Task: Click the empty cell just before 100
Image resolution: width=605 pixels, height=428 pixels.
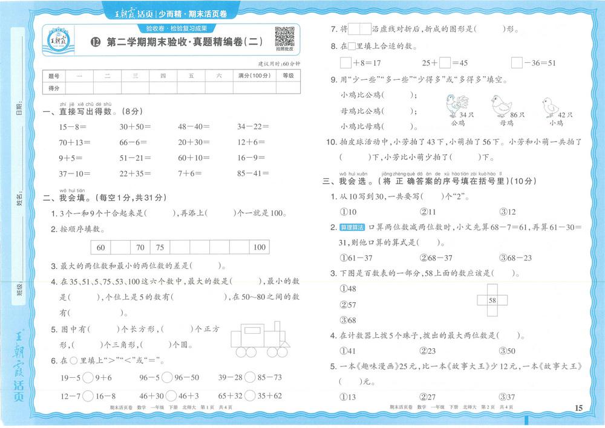Action: click(x=239, y=247)
